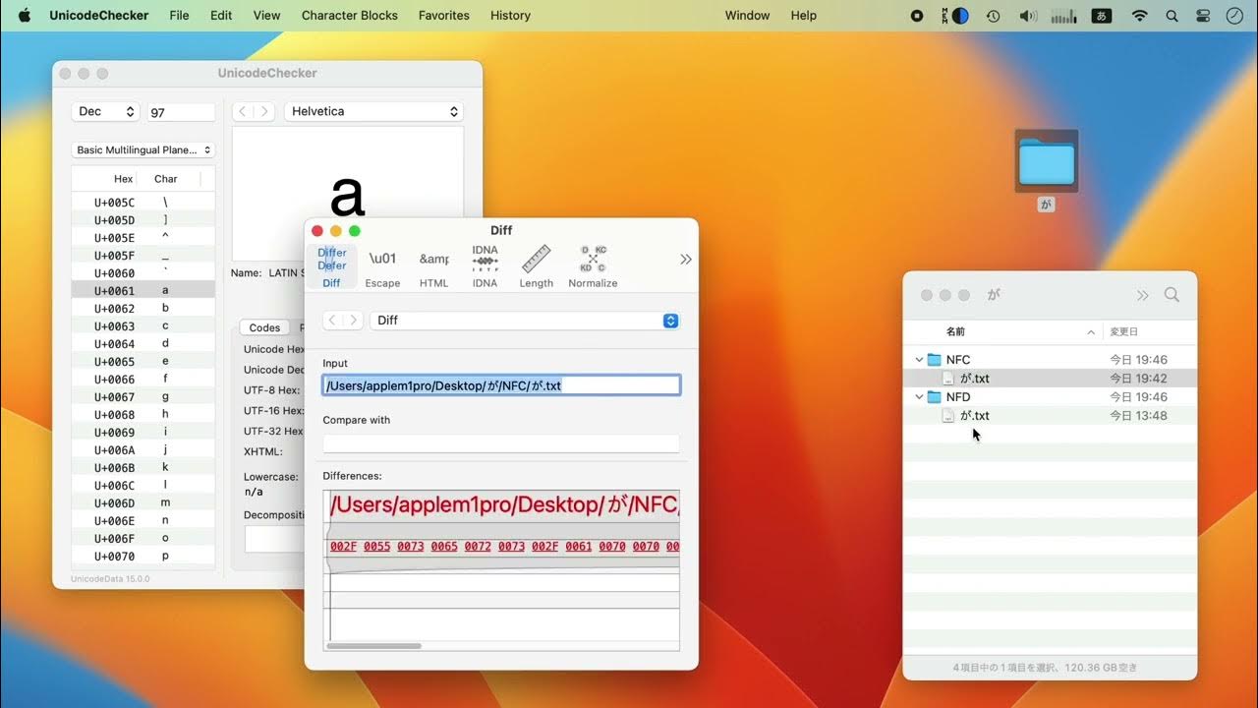Select row U+006A j in list
The image size is (1258, 708).
point(143,449)
